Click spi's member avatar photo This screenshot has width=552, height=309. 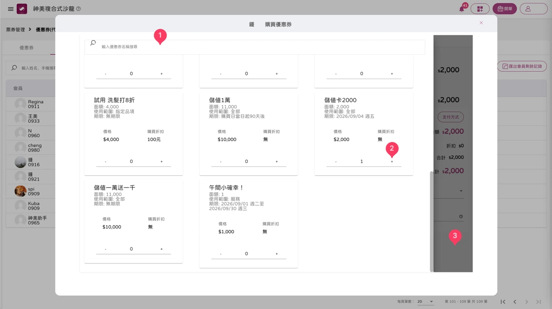[20, 191]
